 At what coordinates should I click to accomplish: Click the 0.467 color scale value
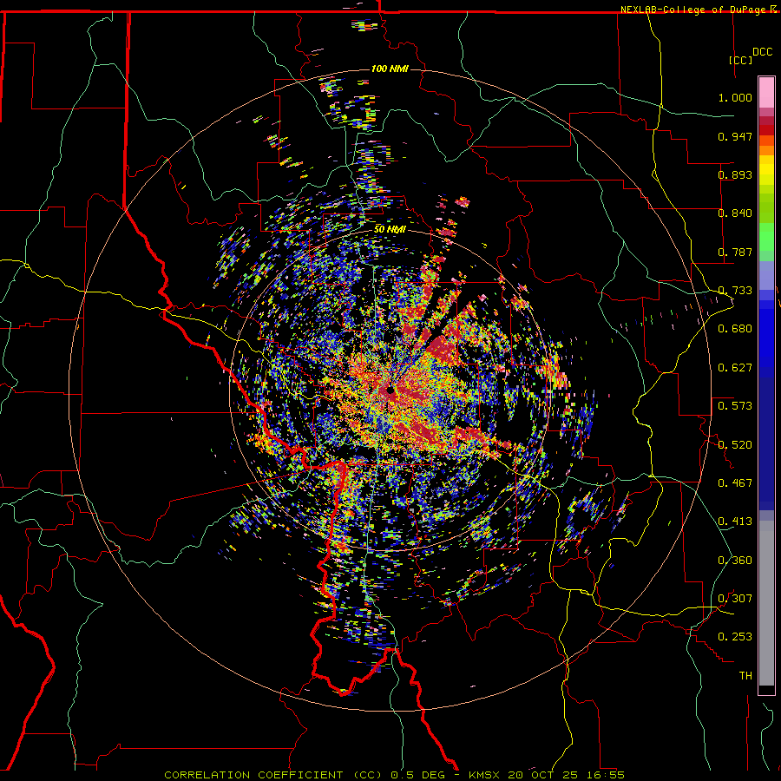pyautogui.click(x=735, y=482)
